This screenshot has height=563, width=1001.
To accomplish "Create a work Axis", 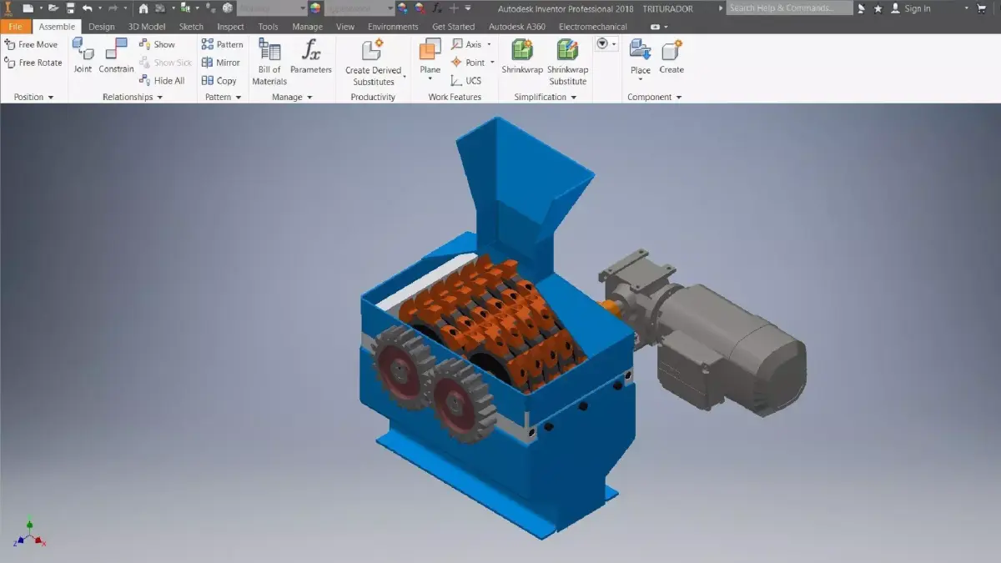I will tap(467, 44).
